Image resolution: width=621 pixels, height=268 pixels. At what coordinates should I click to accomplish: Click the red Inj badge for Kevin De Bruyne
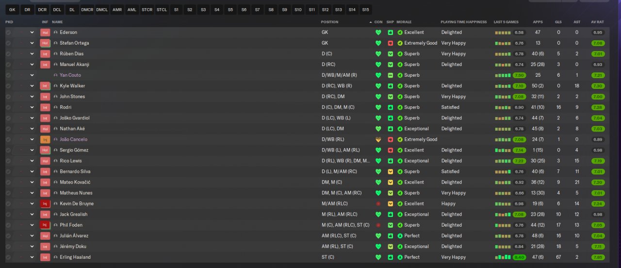[x=45, y=203]
